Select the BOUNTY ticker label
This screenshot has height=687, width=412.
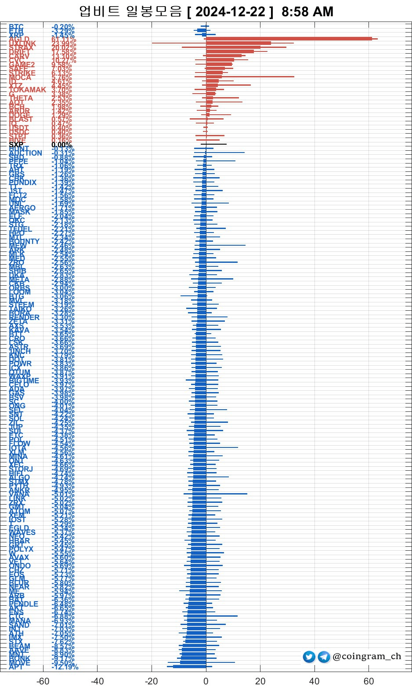coord(24,241)
